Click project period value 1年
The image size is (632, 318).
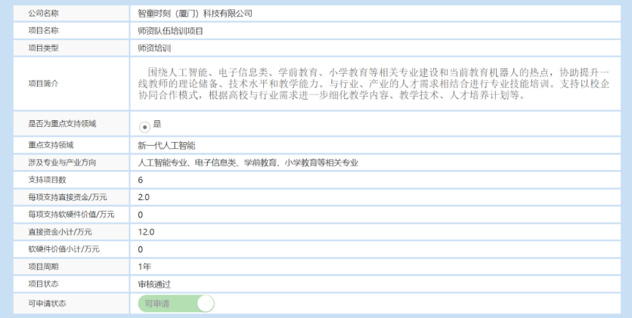(144, 267)
